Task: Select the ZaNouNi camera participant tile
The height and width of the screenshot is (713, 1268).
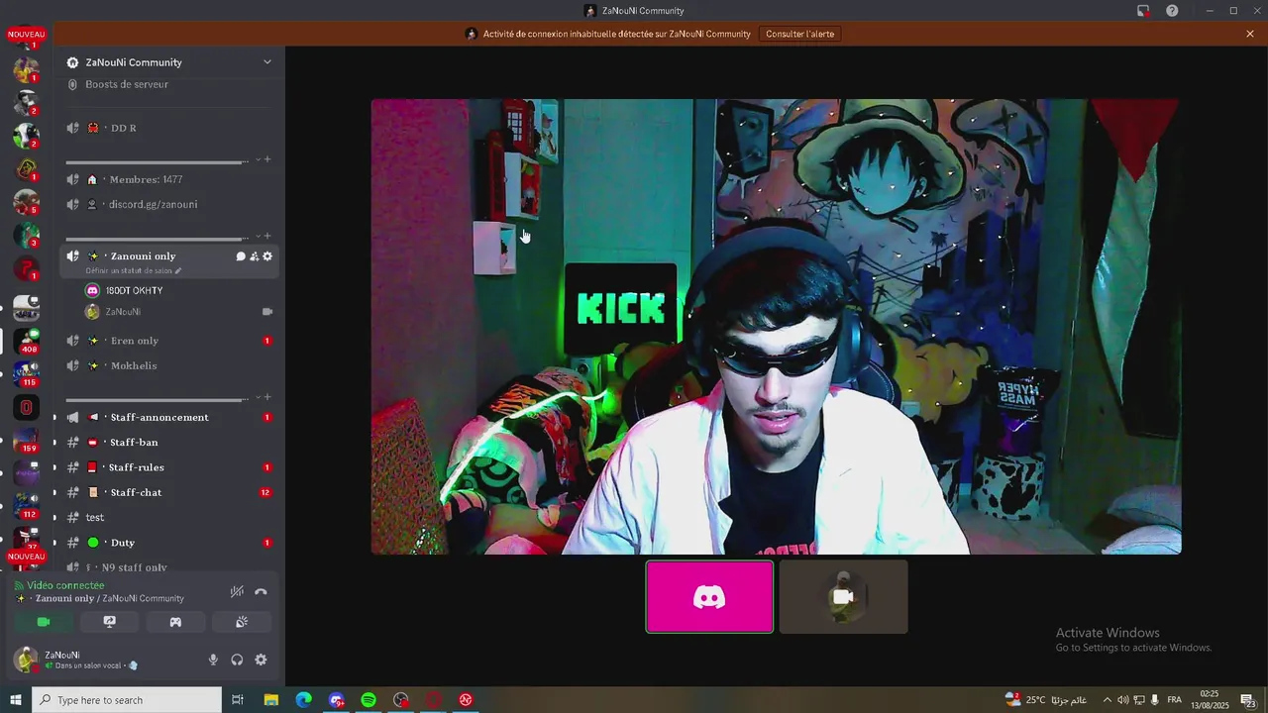Action: (843, 596)
